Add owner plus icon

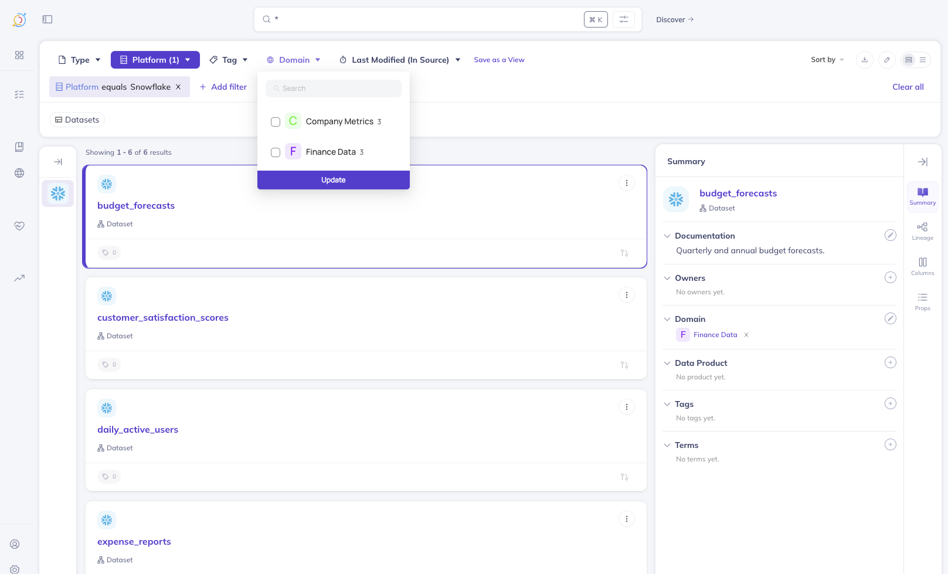point(891,277)
